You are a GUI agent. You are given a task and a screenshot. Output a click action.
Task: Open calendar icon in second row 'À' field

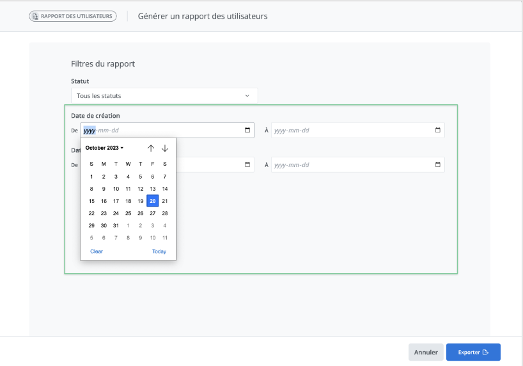click(438, 164)
